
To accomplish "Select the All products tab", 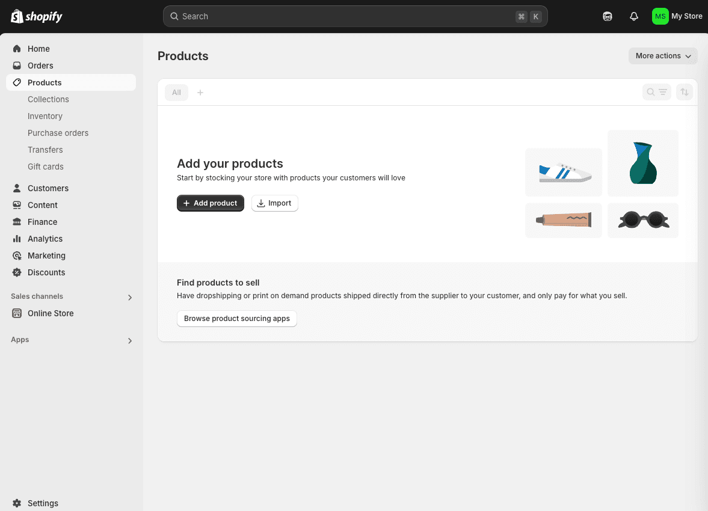I will (176, 93).
